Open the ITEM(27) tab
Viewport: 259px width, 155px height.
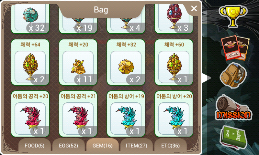[136, 145]
